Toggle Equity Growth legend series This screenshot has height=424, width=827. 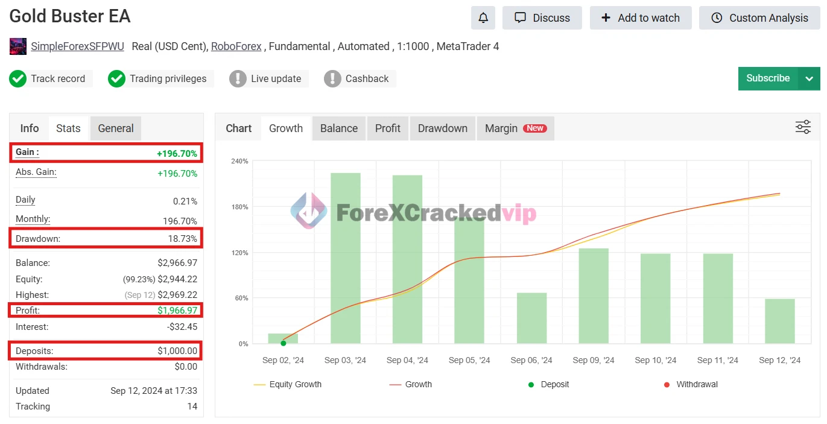pos(288,384)
